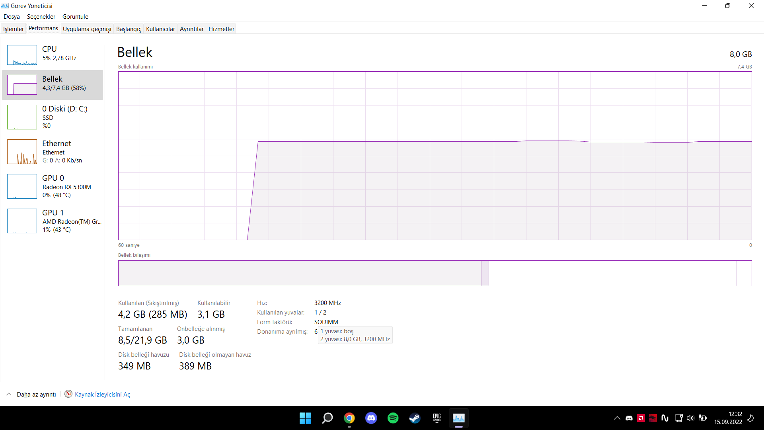Select the CPU performance graph thumbnail
This screenshot has width=764, height=430.
point(22,55)
